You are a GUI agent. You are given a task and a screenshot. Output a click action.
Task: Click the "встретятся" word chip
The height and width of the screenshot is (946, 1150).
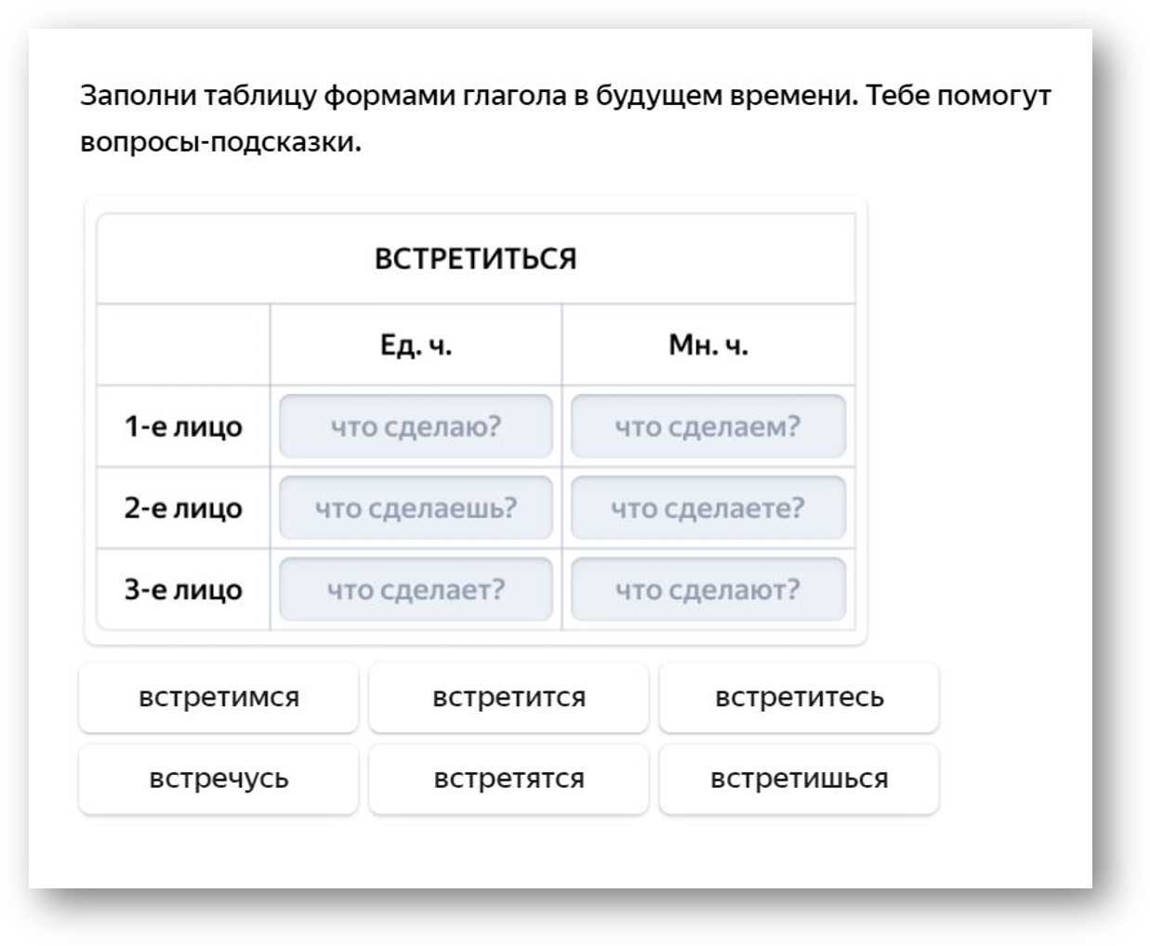pos(509,779)
